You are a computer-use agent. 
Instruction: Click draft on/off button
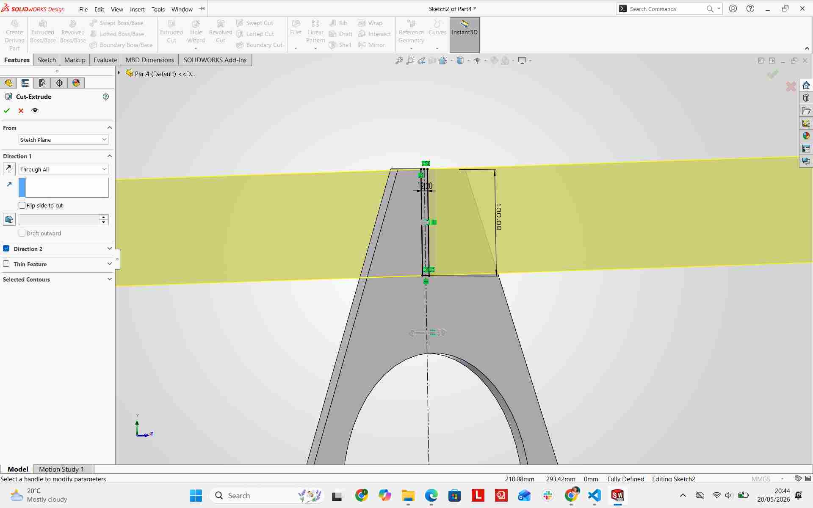pos(9,219)
